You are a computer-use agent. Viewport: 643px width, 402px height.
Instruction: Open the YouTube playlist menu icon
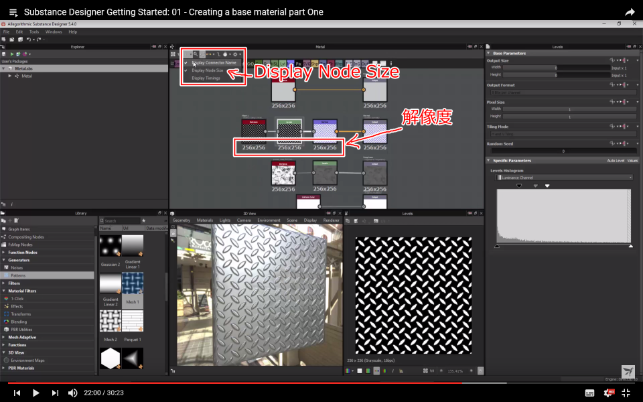click(13, 12)
